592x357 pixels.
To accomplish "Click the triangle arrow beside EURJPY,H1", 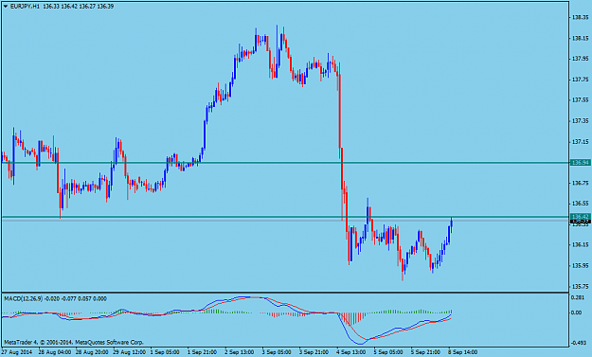I will click(x=6, y=7).
